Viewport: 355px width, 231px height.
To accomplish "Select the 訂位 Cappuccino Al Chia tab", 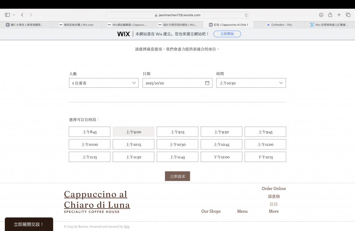I will coord(228,25).
